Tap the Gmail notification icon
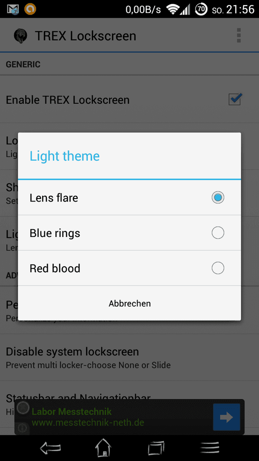Screen dimensions: 259x461 click(x=13, y=9)
